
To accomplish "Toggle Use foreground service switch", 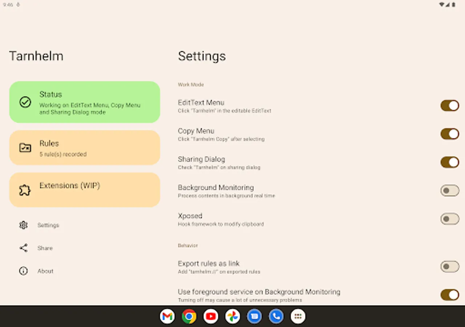I will [450, 295].
